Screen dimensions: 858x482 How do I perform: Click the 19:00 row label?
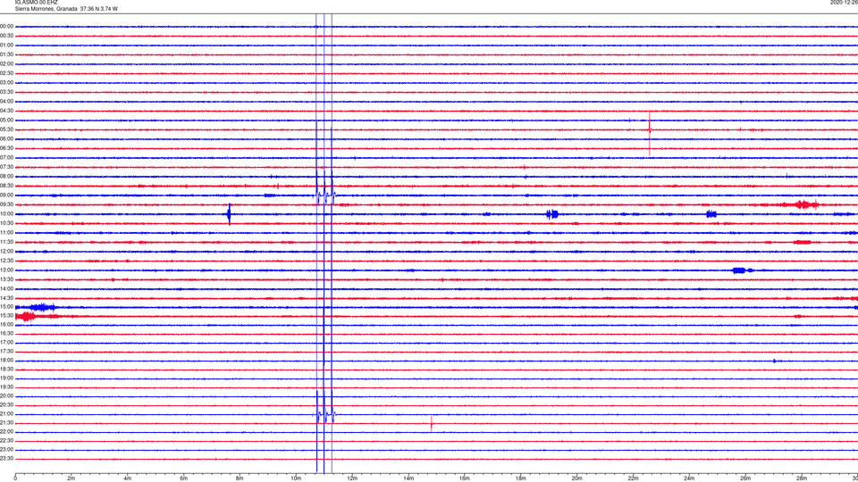coord(6,378)
